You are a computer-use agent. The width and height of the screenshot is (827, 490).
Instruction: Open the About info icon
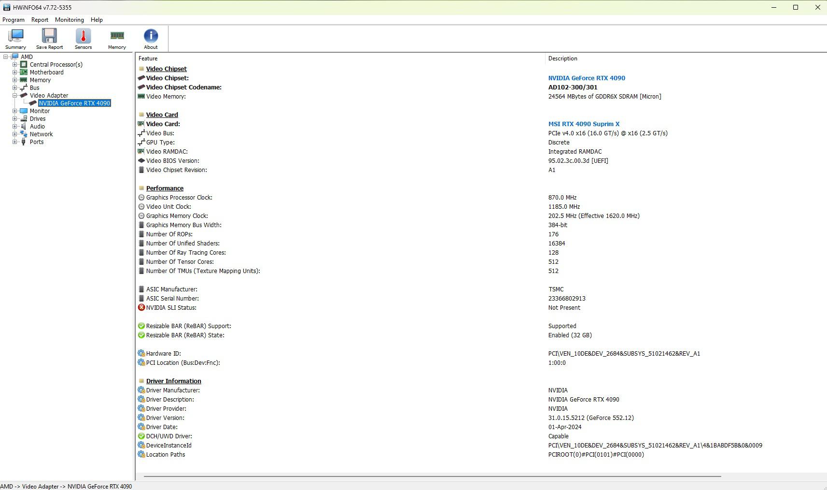pyautogui.click(x=151, y=39)
